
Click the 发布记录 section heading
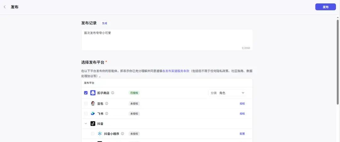tap(89, 23)
